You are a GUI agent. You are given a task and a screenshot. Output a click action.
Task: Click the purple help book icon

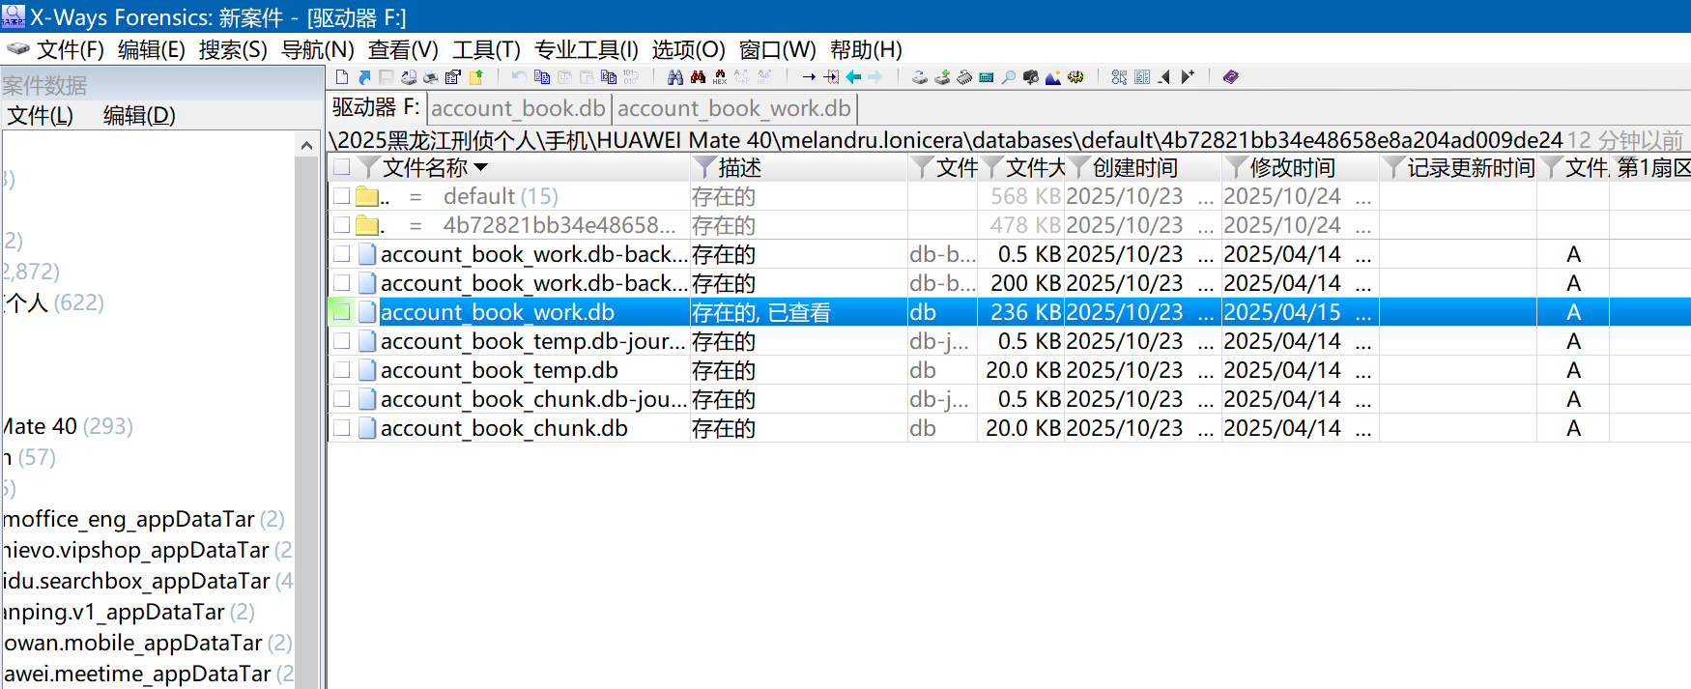click(x=1230, y=77)
